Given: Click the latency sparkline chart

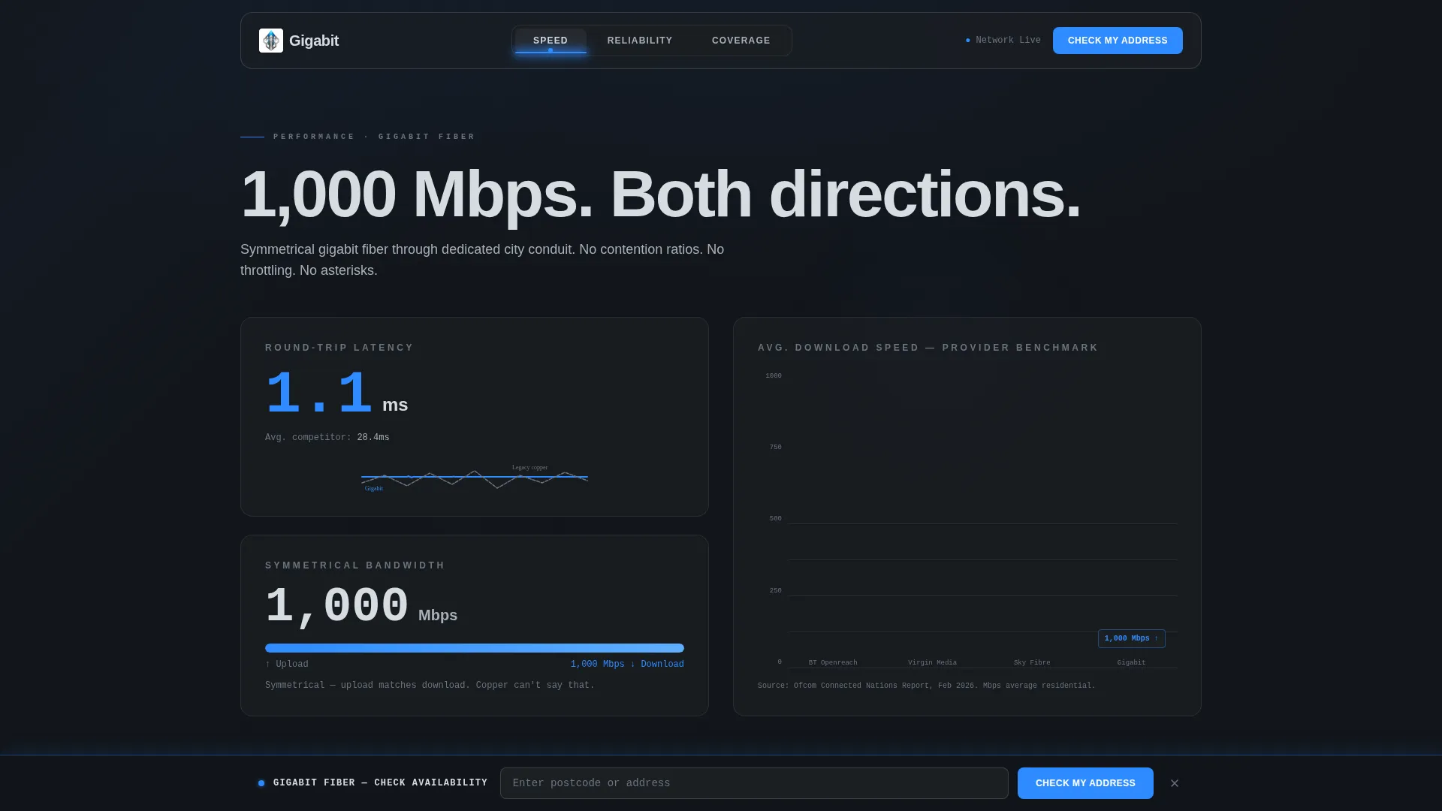Looking at the screenshot, I should (475, 477).
